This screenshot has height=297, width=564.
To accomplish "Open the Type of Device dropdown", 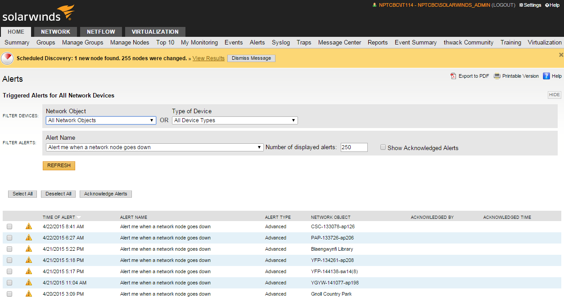I will pos(235,120).
